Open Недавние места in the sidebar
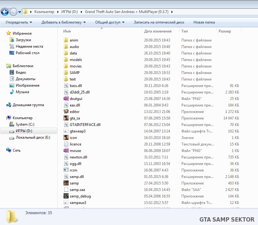Viewport: 258px width, 225px height. [x=29, y=46]
